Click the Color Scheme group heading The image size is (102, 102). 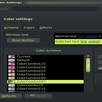48,50
